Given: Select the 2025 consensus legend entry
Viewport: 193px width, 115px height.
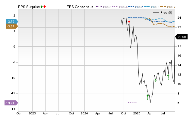Looking at the screenshot, I should 136,7.
